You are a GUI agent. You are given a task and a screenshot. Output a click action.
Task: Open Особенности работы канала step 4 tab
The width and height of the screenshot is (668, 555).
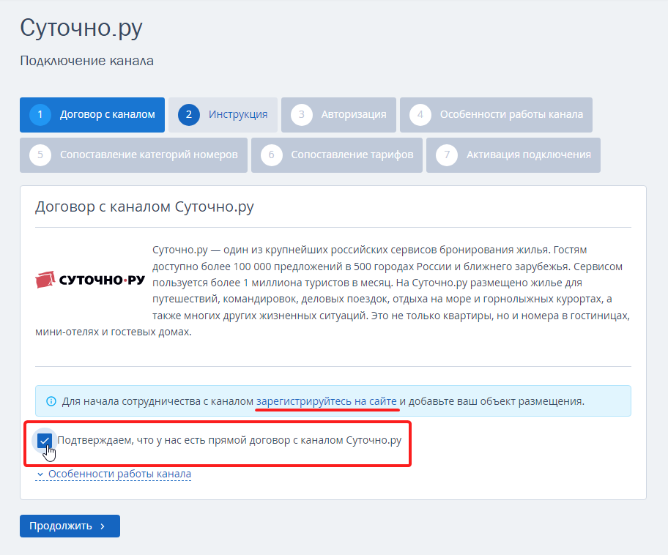click(x=496, y=114)
